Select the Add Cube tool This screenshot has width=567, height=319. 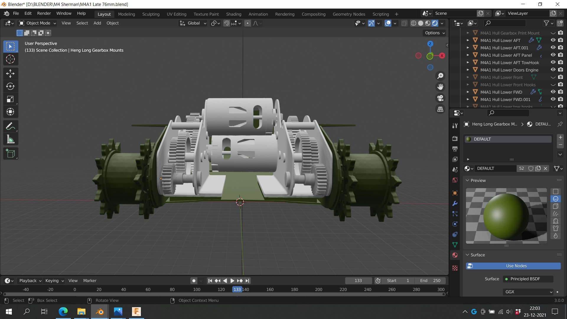click(x=10, y=154)
